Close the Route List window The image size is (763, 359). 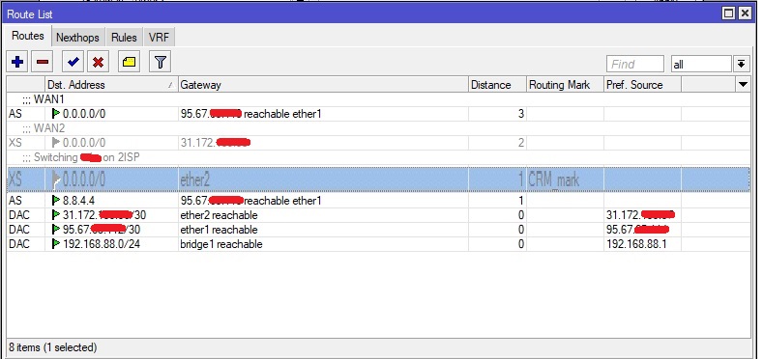click(x=744, y=14)
